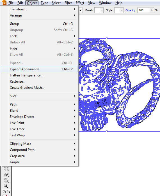The width and height of the screenshot is (160, 196).
Task: Choose Expand Appearance menu item
Action: tap(39, 69)
